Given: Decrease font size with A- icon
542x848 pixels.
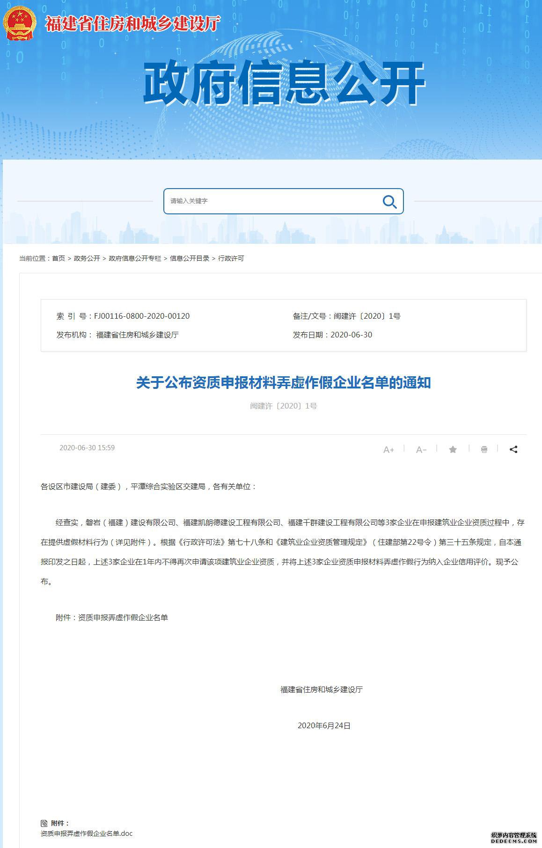Looking at the screenshot, I should (x=421, y=450).
